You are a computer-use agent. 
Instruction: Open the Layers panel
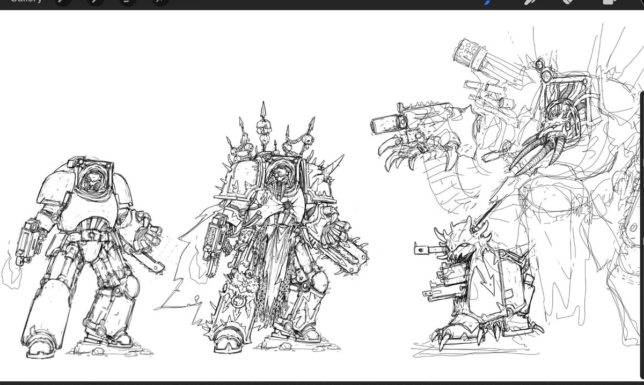pos(609,2)
